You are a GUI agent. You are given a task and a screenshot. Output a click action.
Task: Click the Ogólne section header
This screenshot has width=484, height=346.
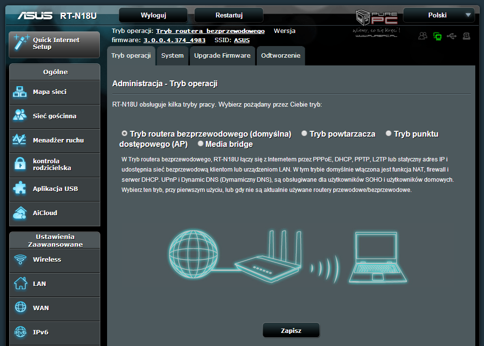(x=55, y=72)
